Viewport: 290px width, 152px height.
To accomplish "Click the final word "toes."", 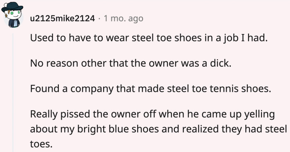I will tap(41, 144).
